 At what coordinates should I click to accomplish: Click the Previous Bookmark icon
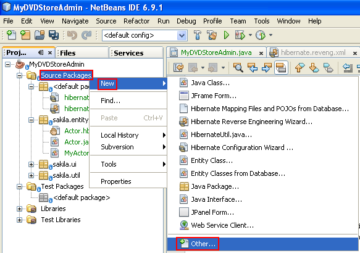299,68
